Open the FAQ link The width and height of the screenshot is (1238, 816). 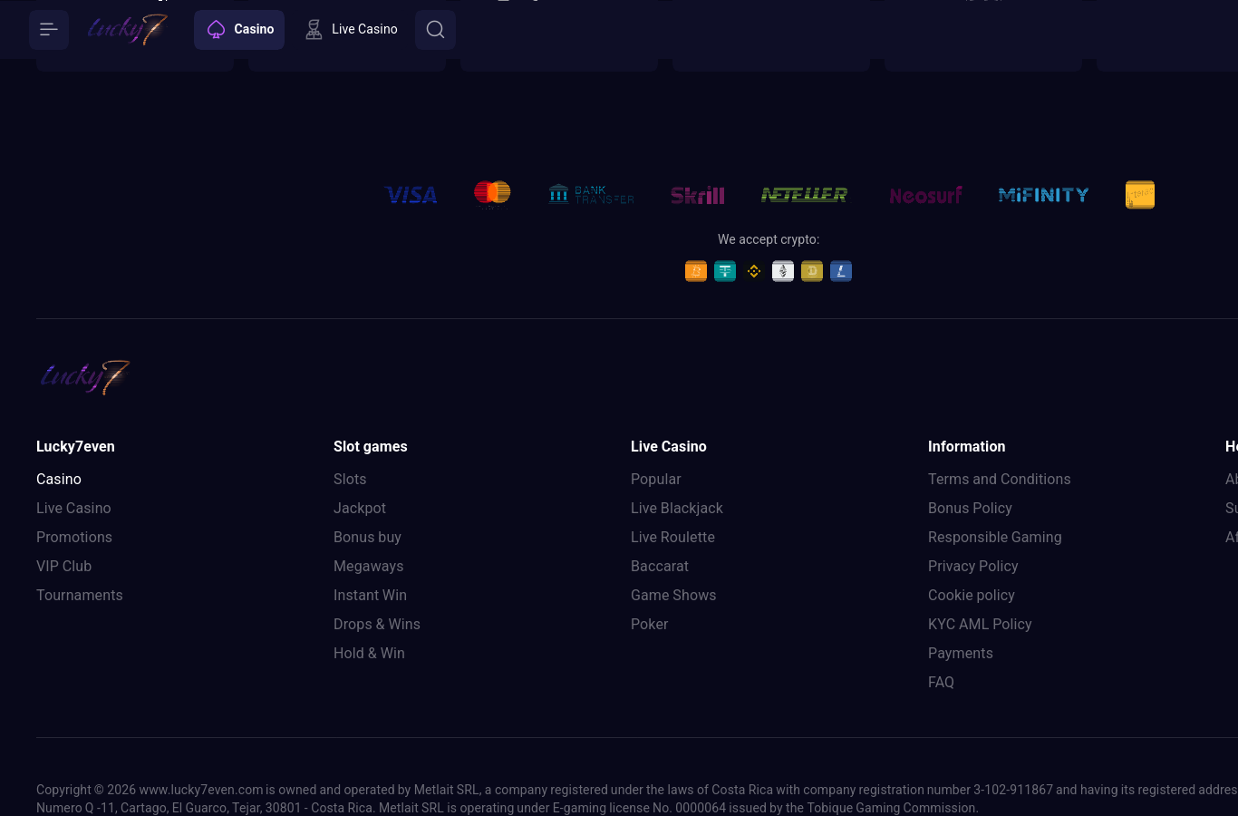pyautogui.click(x=941, y=682)
